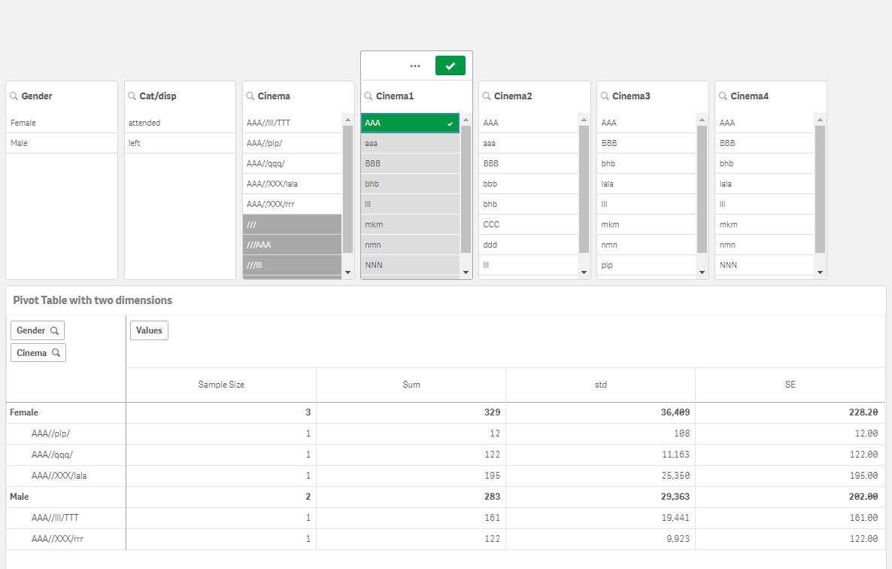
Task: Click the Cinema3 filter pane title
Action: [x=631, y=96]
